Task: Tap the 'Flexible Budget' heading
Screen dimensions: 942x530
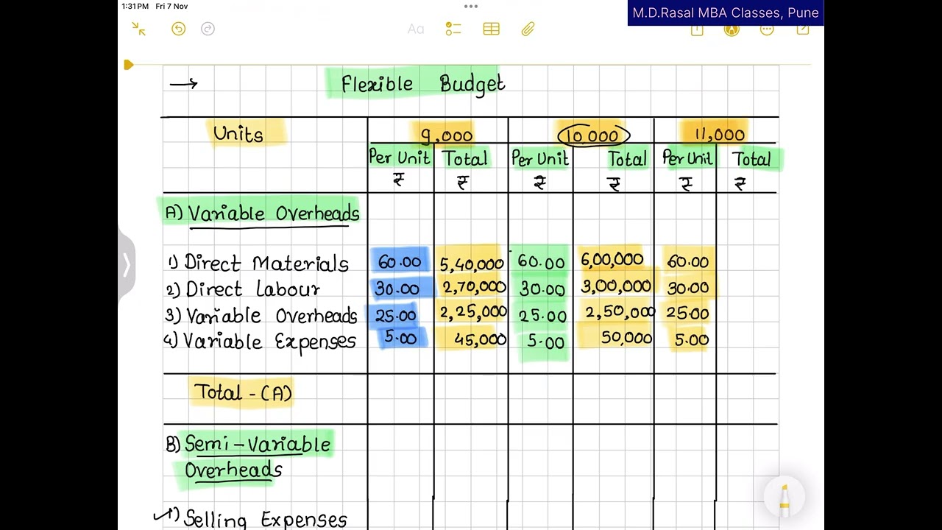Action: pos(422,84)
